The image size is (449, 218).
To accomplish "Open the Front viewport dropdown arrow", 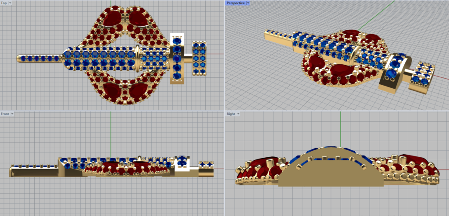I will point(12,114).
